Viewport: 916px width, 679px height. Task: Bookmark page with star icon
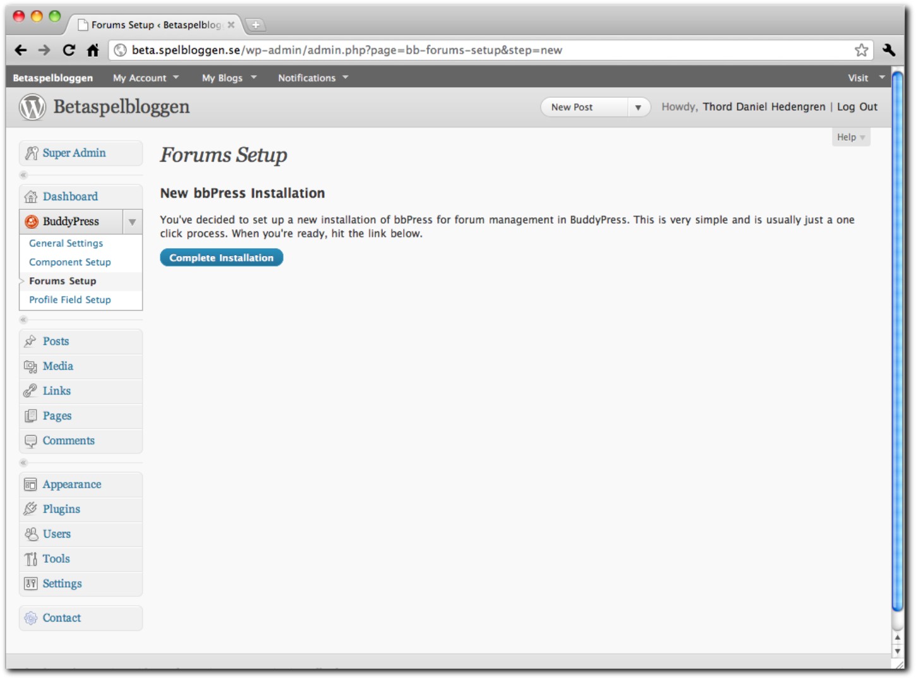[861, 50]
